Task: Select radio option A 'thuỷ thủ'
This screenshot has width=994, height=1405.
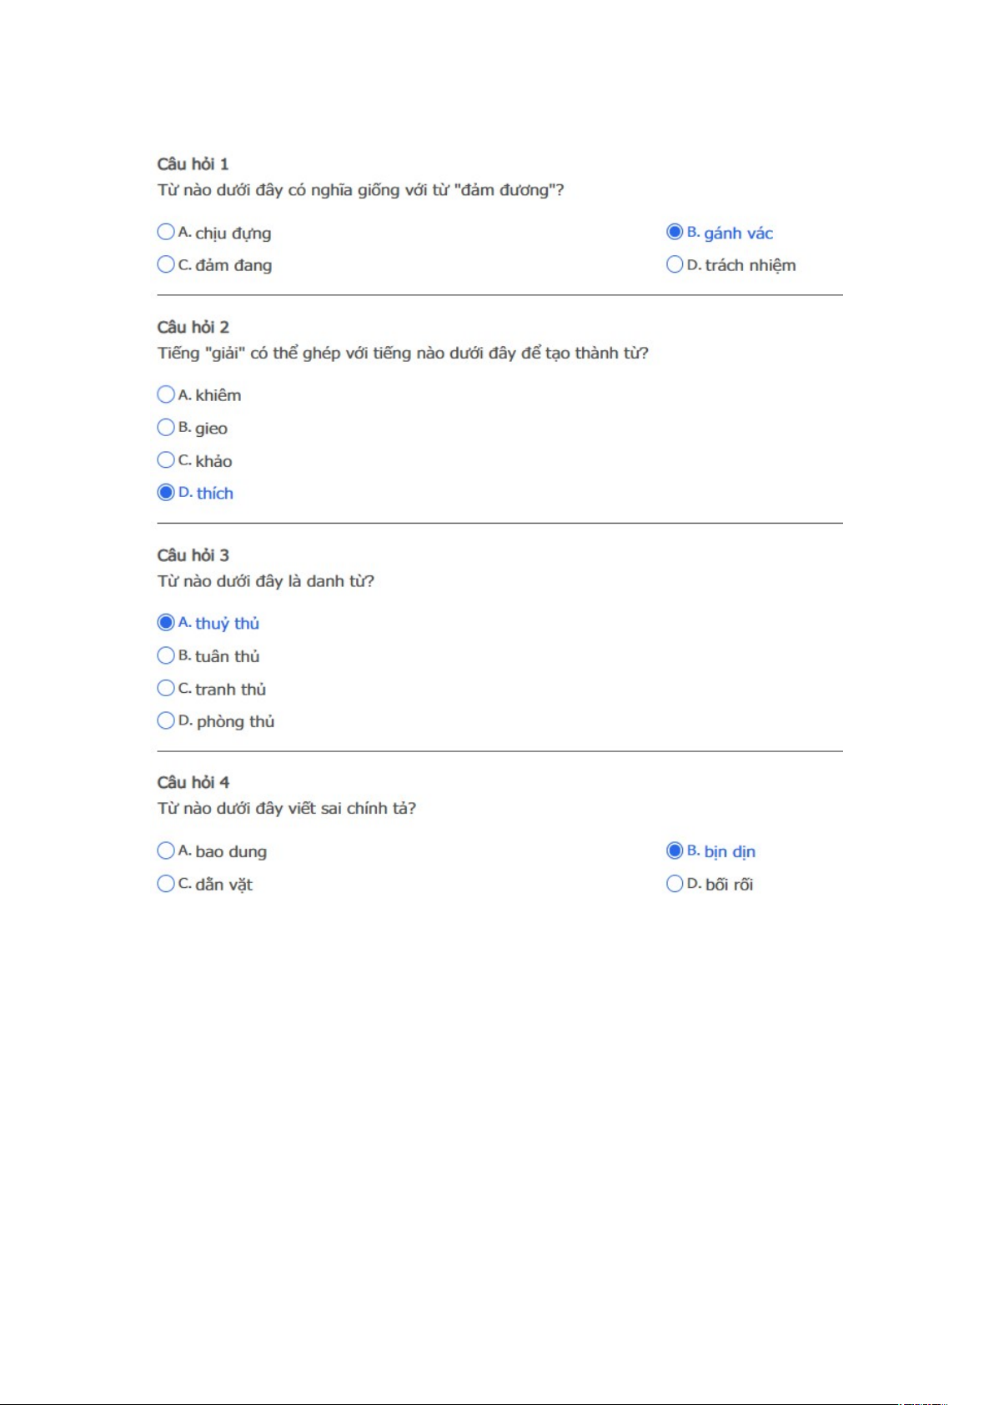Action: coord(166,623)
